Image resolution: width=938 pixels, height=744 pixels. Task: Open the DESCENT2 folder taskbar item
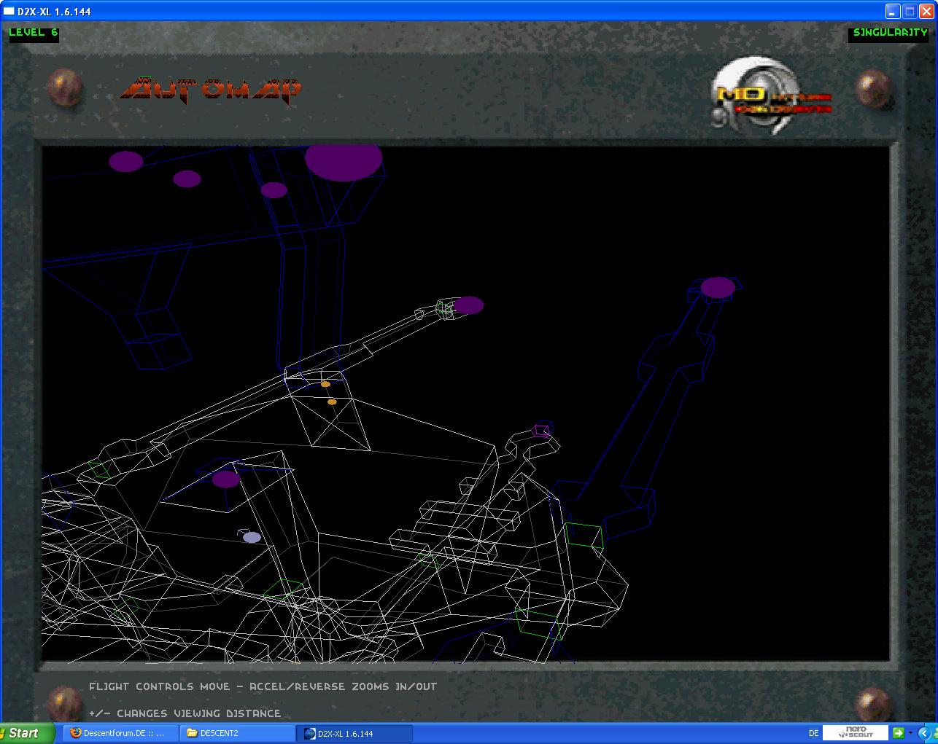237,733
